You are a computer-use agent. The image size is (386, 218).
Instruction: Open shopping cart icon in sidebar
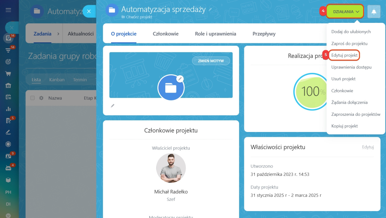click(x=8, y=73)
